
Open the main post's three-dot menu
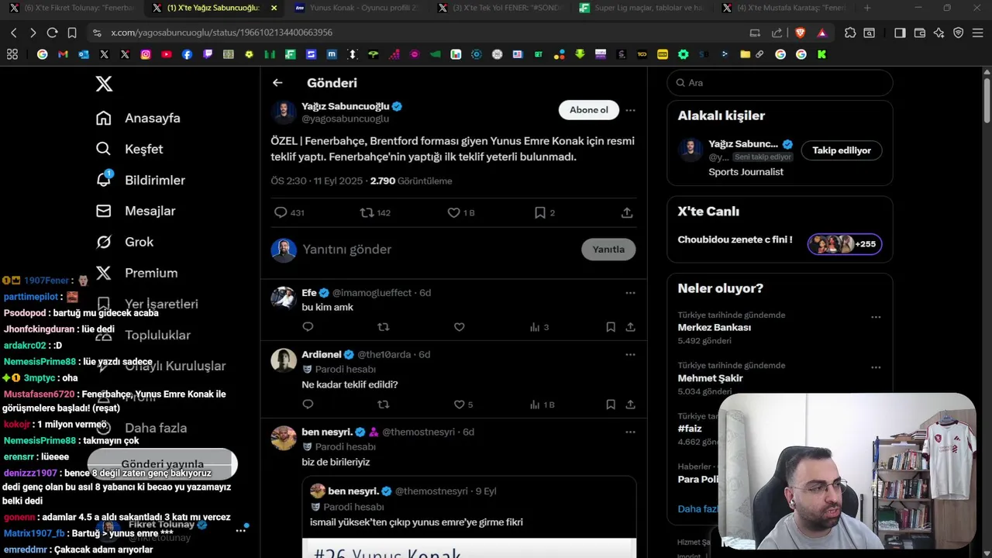(x=630, y=110)
